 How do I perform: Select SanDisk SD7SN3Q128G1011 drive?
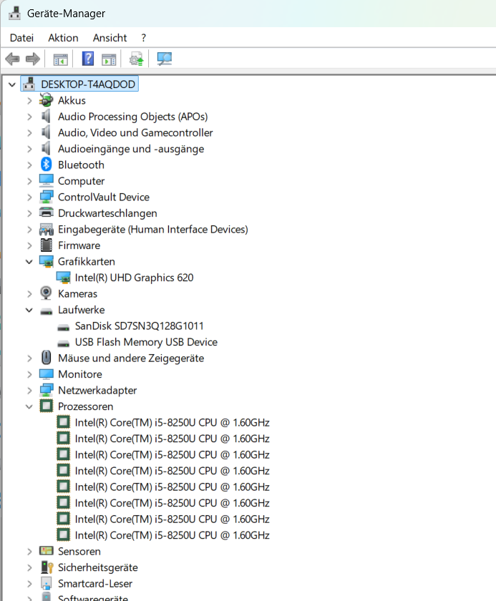click(x=139, y=326)
